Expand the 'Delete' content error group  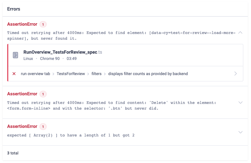point(240,102)
